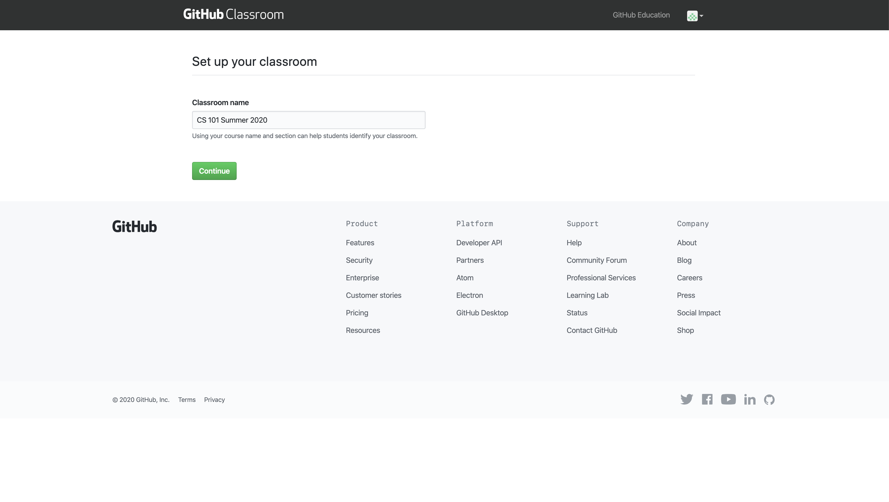Visit the Shop footer link
Viewport: 889px width, 502px height.
pos(685,331)
